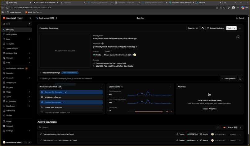Image resolution: width=250 pixels, height=146 pixels.
Task: Open Source for feature/macos-helper-download branch
Action: 204,134
